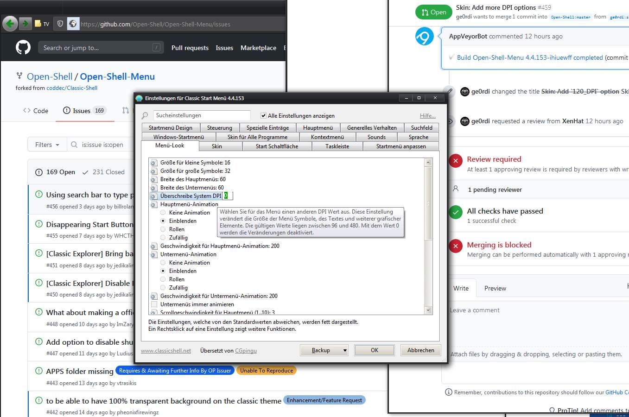
Task: Focus the GitHub 'Search or jump to' box
Action: pyautogui.click(x=102, y=48)
